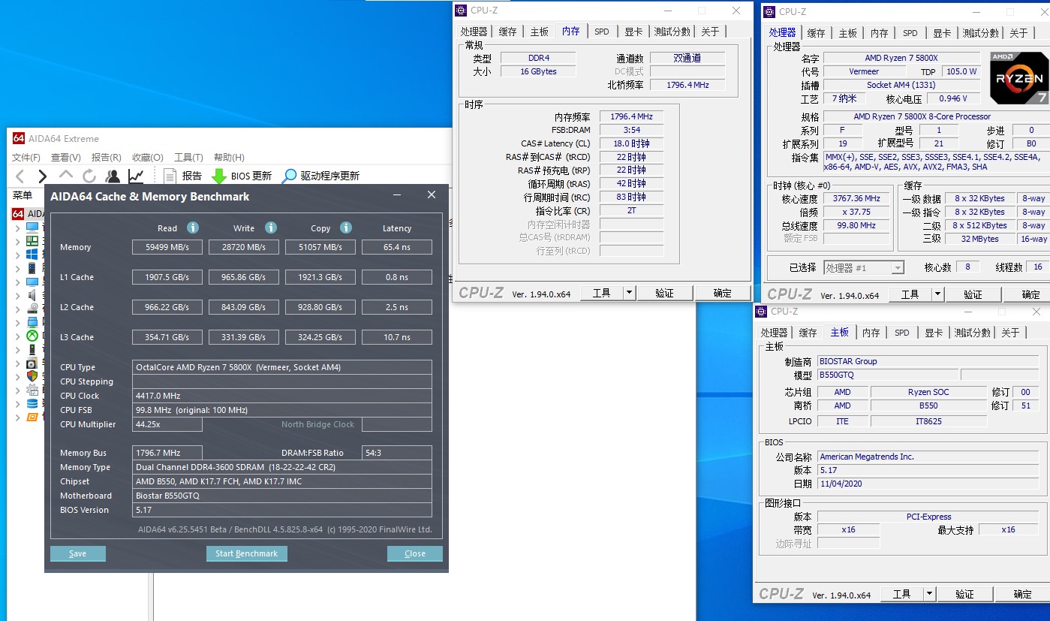Image resolution: width=1050 pixels, height=621 pixels.
Task: Switch to SPD tab in memory CPU-Z window
Action: (602, 32)
